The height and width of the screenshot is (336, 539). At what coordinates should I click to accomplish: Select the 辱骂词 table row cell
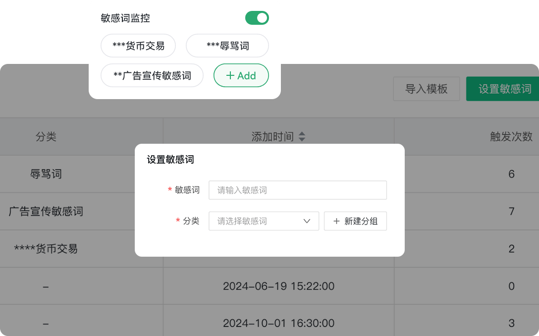point(46,174)
